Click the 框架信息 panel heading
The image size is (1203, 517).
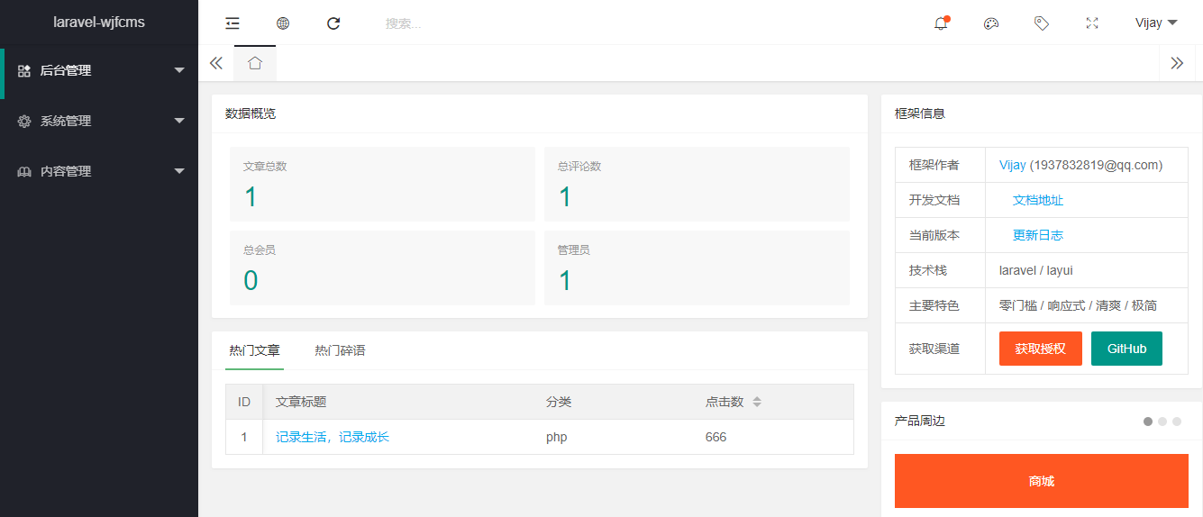tap(920, 113)
